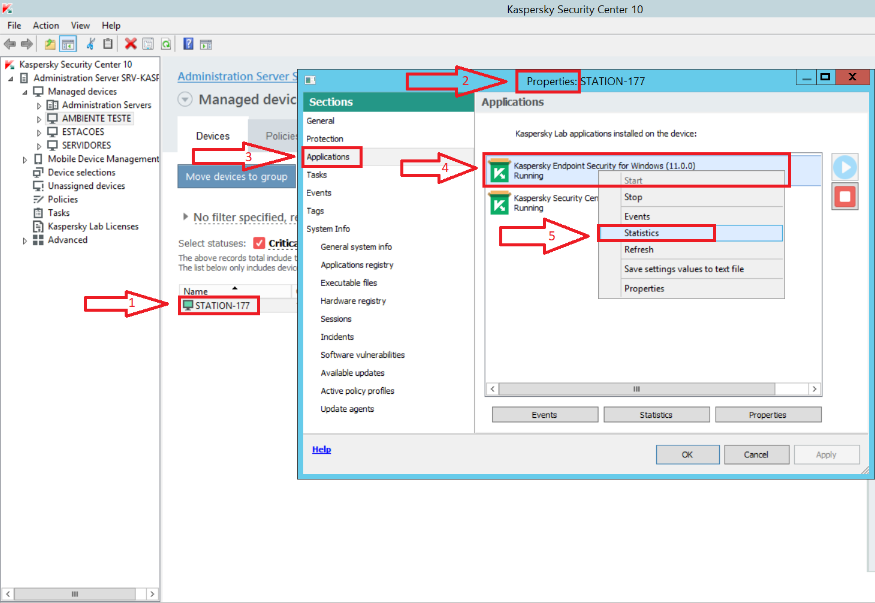
Task: Open the View menu
Action: point(80,25)
